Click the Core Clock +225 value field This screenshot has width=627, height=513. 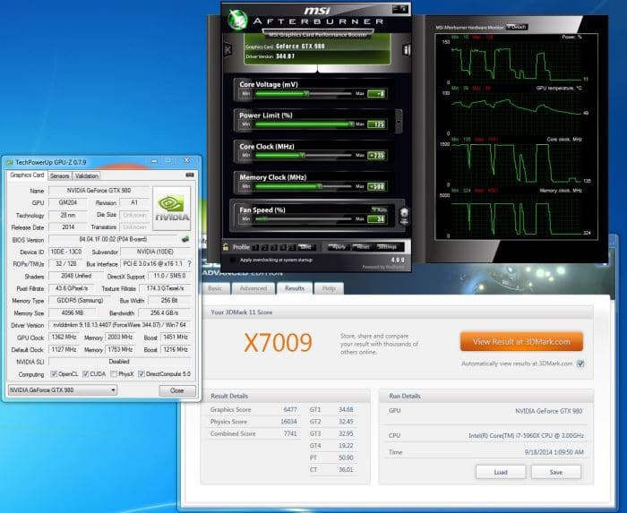tap(377, 156)
